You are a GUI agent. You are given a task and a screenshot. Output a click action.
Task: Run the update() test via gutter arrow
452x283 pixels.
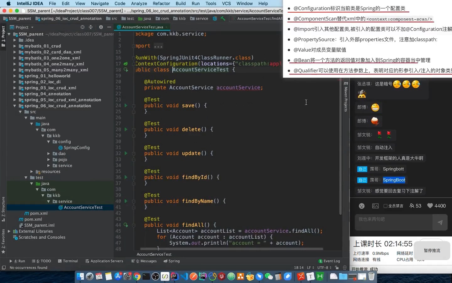pos(126,153)
